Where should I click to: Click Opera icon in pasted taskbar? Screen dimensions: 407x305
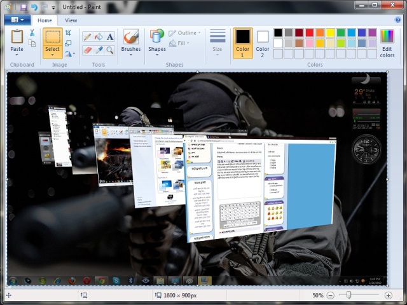[86, 280]
